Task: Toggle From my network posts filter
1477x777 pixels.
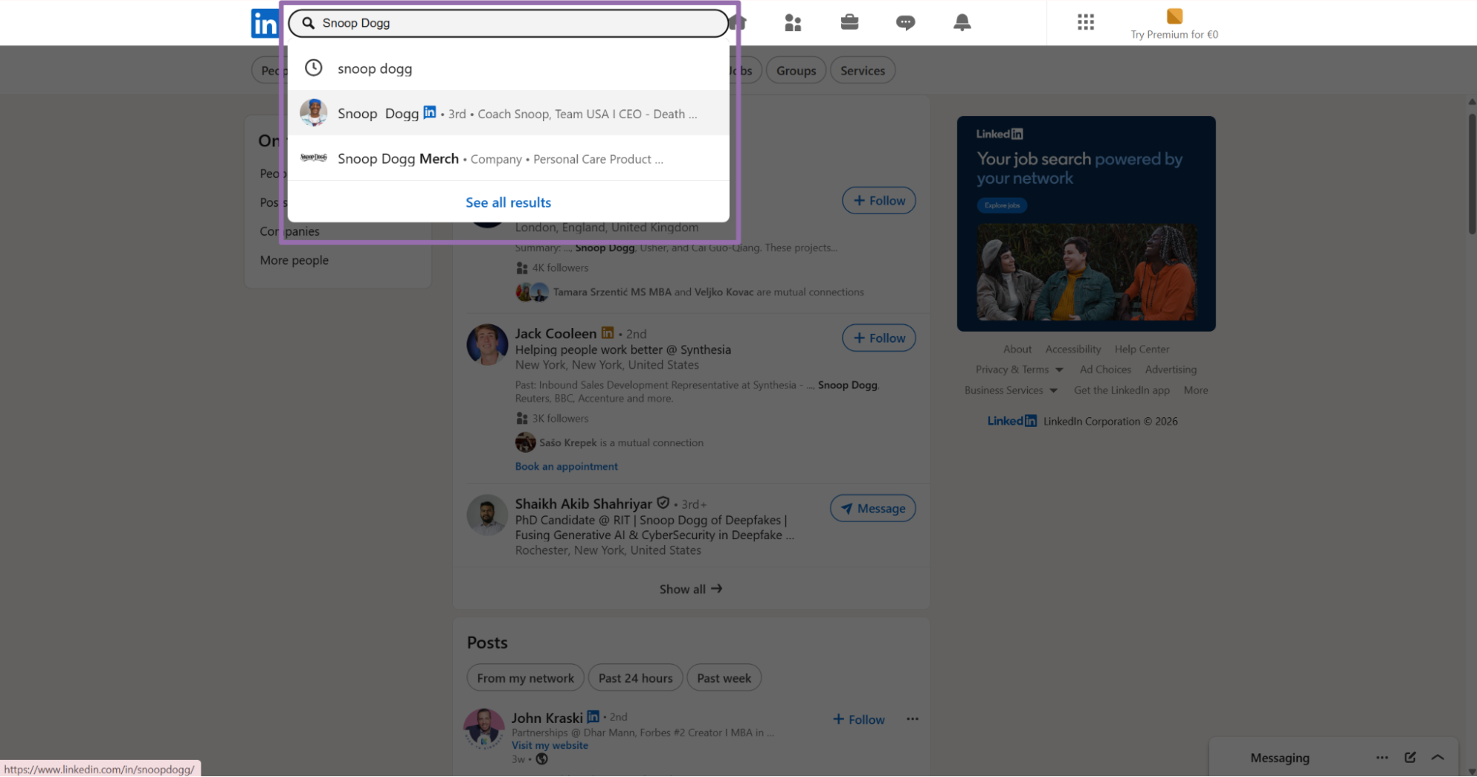Action: 525,677
